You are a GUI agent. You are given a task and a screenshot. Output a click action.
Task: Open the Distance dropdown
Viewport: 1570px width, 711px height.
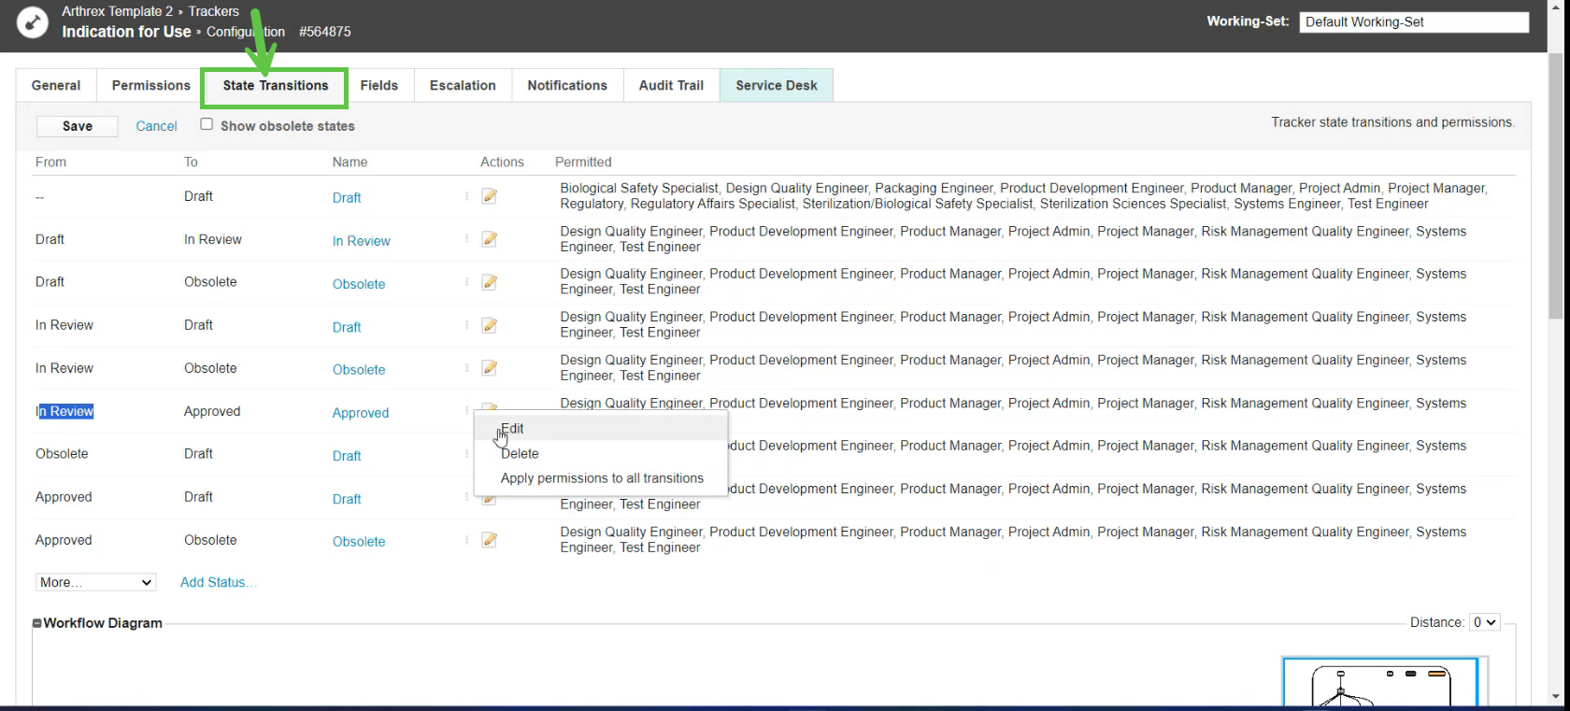(1484, 622)
